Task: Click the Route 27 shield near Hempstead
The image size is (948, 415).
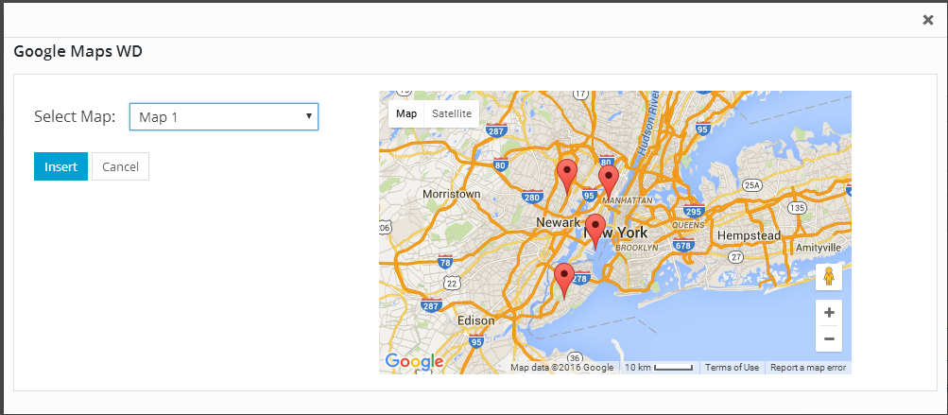Action: coord(735,257)
